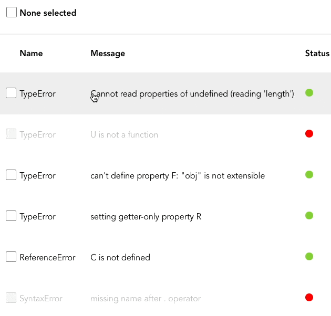Screen dimensions: 331x316
Task: Click green status dot for getter-only property row
Action: (309, 216)
